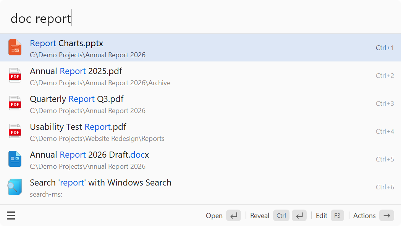The width and height of the screenshot is (401, 226).
Task: Click the path under Report Charts.pptx
Action: [87, 55]
